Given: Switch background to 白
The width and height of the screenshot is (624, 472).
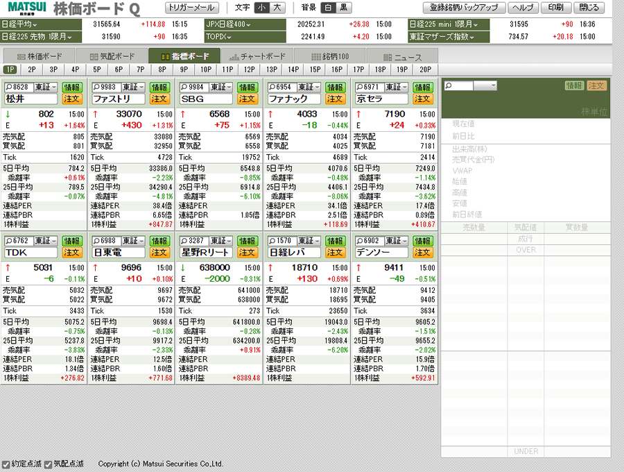Looking at the screenshot, I should click(328, 8).
